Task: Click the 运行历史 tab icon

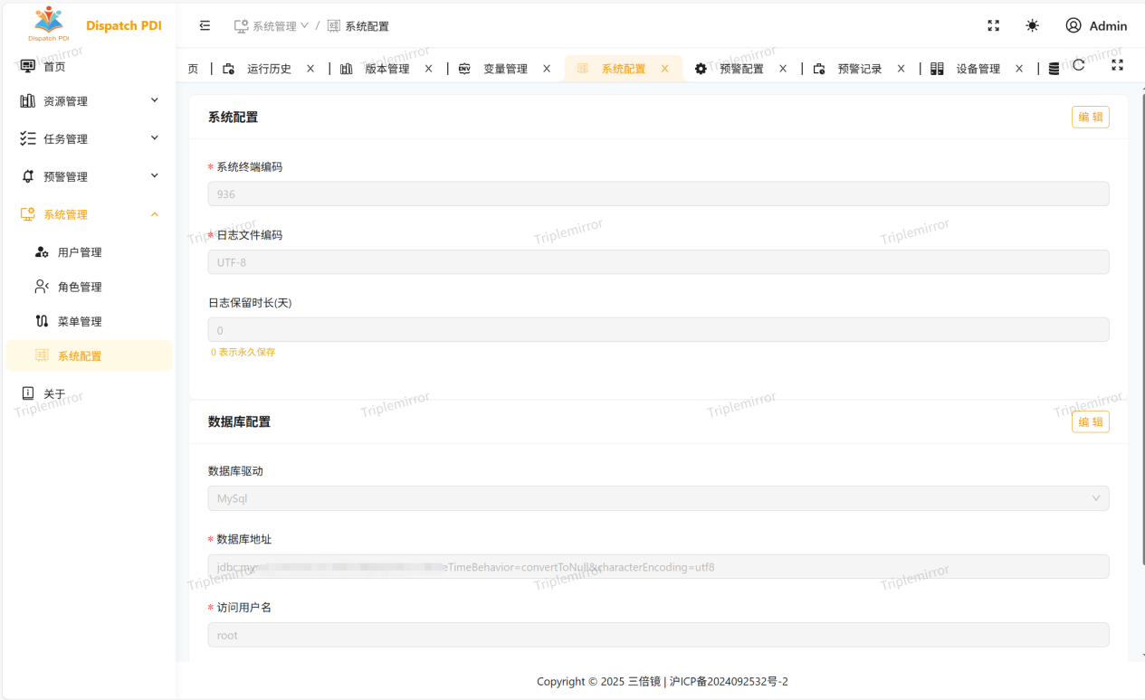Action: click(228, 69)
